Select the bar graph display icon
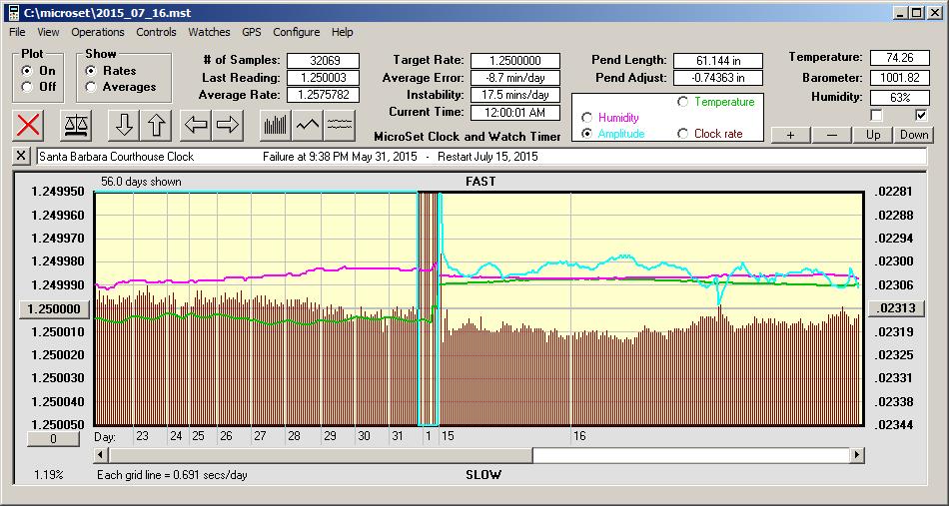Image resolution: width=949 pixels, height=506 pixels. click(x=276, y=125)
